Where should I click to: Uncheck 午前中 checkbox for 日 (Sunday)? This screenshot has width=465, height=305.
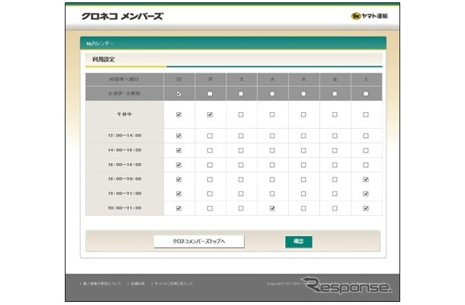(x=178, y=114)
